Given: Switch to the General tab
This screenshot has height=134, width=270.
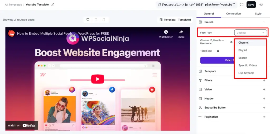Looking at the screenshot, I should [209, 14].
